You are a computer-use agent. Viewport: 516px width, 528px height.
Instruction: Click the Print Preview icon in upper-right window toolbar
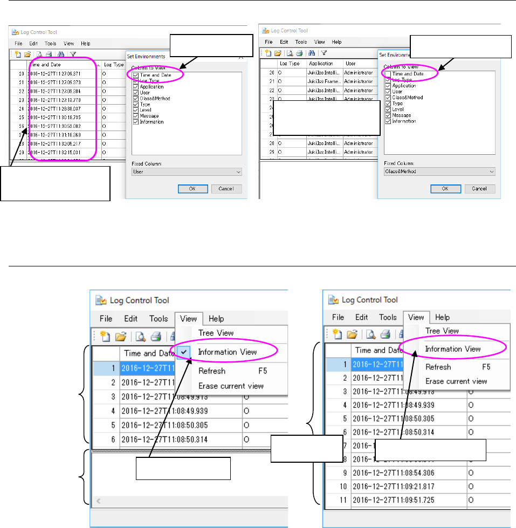pos(290,53)
